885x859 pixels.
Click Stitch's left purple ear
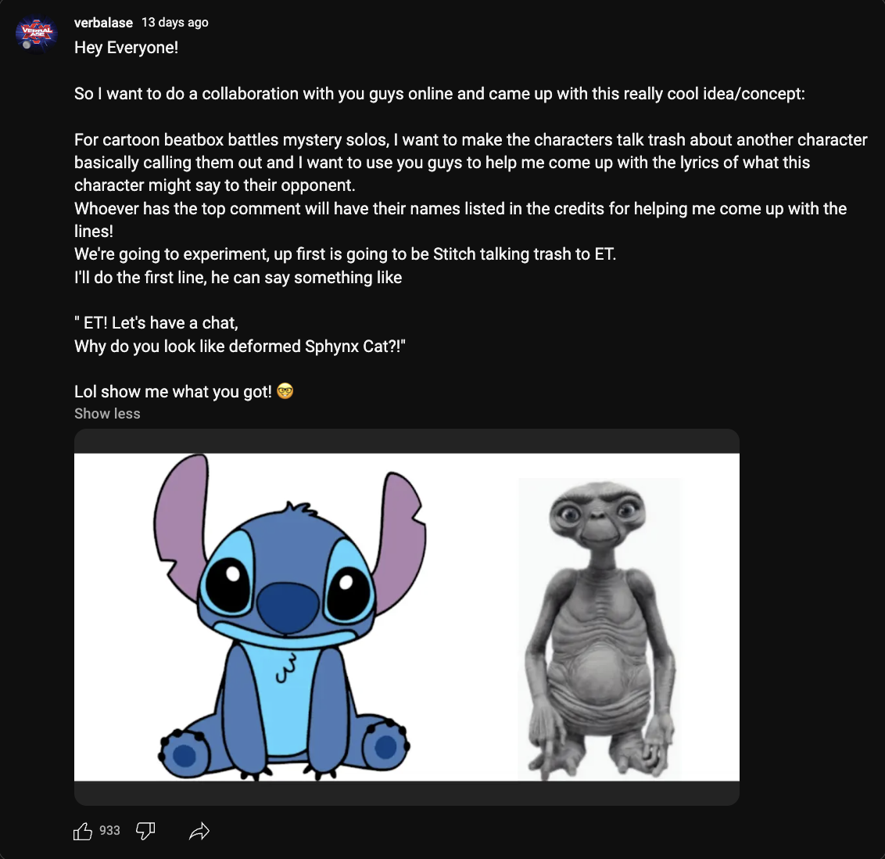pyautogui.click(x=181, y=521)
